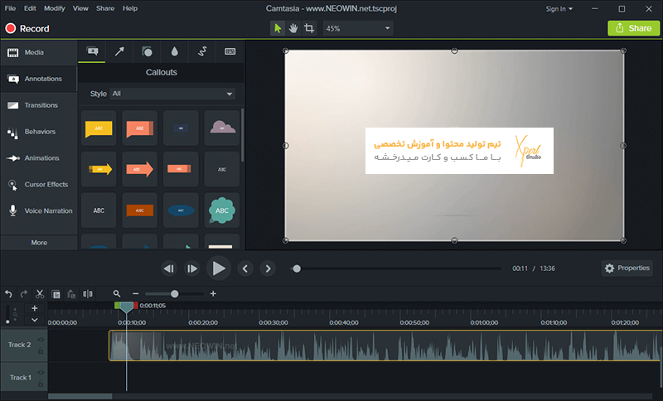663x401 pixels.
Task: Open the Sketch Motion tab
Action: pyautogui.click(x=202, y=51)
